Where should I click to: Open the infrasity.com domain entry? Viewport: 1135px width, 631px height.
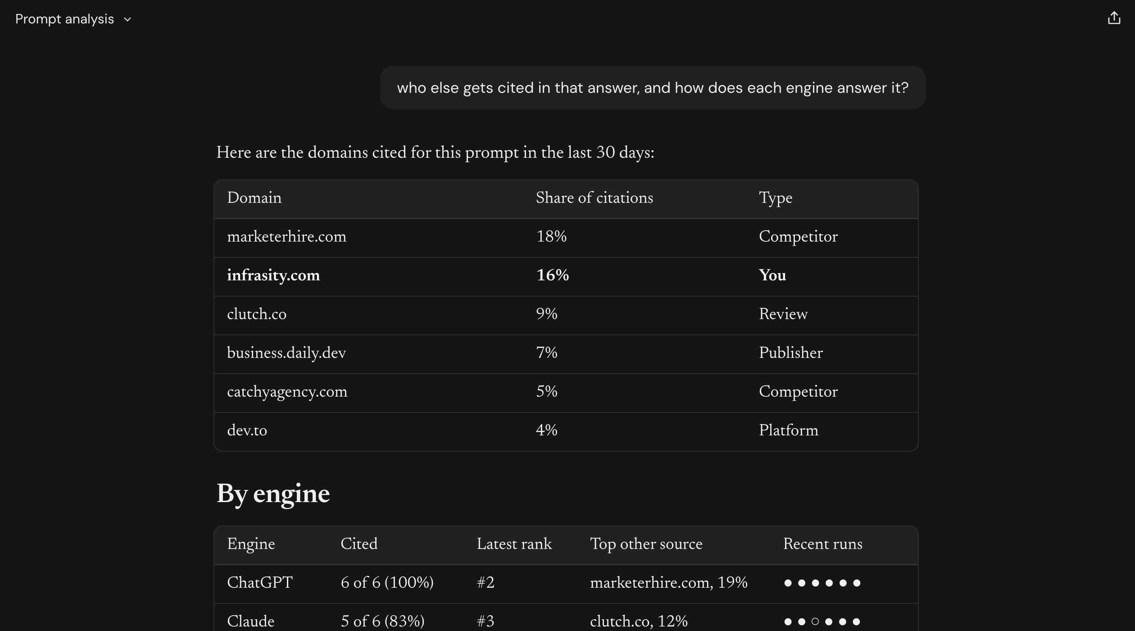coord(273,275)
